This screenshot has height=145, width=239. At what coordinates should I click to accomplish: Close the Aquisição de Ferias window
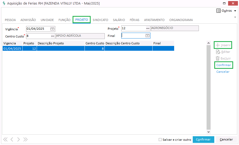[x=233, y=3]
